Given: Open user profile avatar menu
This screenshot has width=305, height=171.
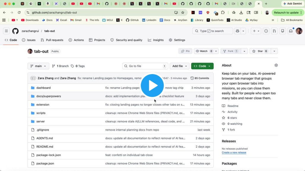Looking at the screenshot, I should [299, 31].
